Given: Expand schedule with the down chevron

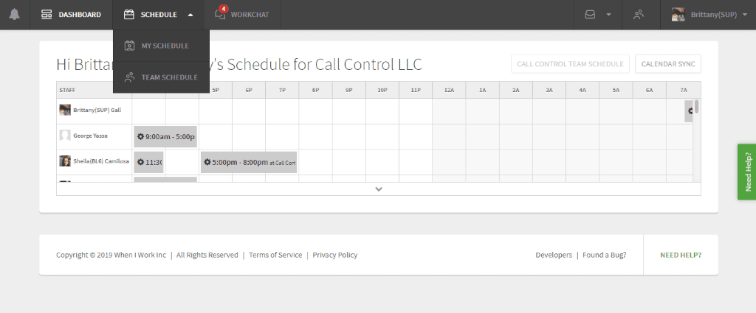Looking at the screenshot, I should pos(379,189).
